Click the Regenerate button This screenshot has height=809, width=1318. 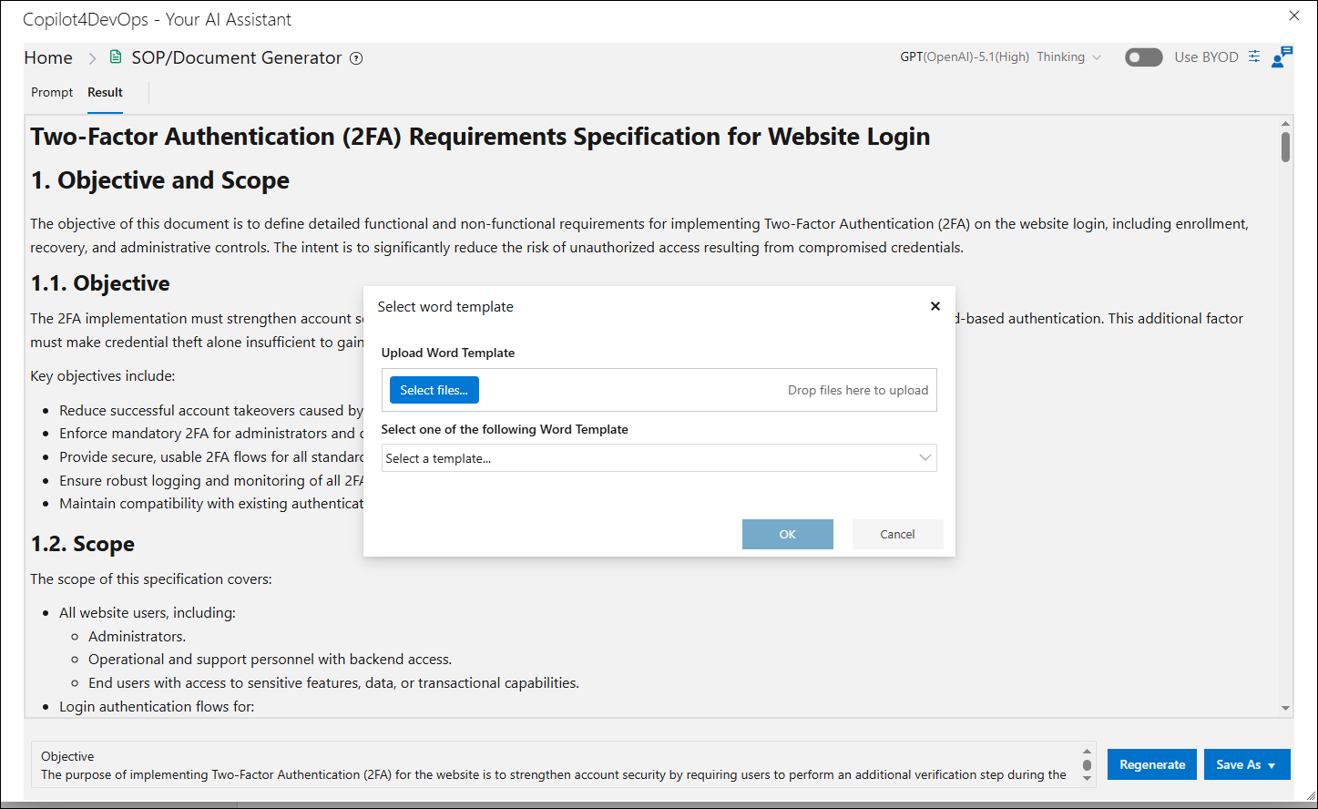coord(1152,764)
